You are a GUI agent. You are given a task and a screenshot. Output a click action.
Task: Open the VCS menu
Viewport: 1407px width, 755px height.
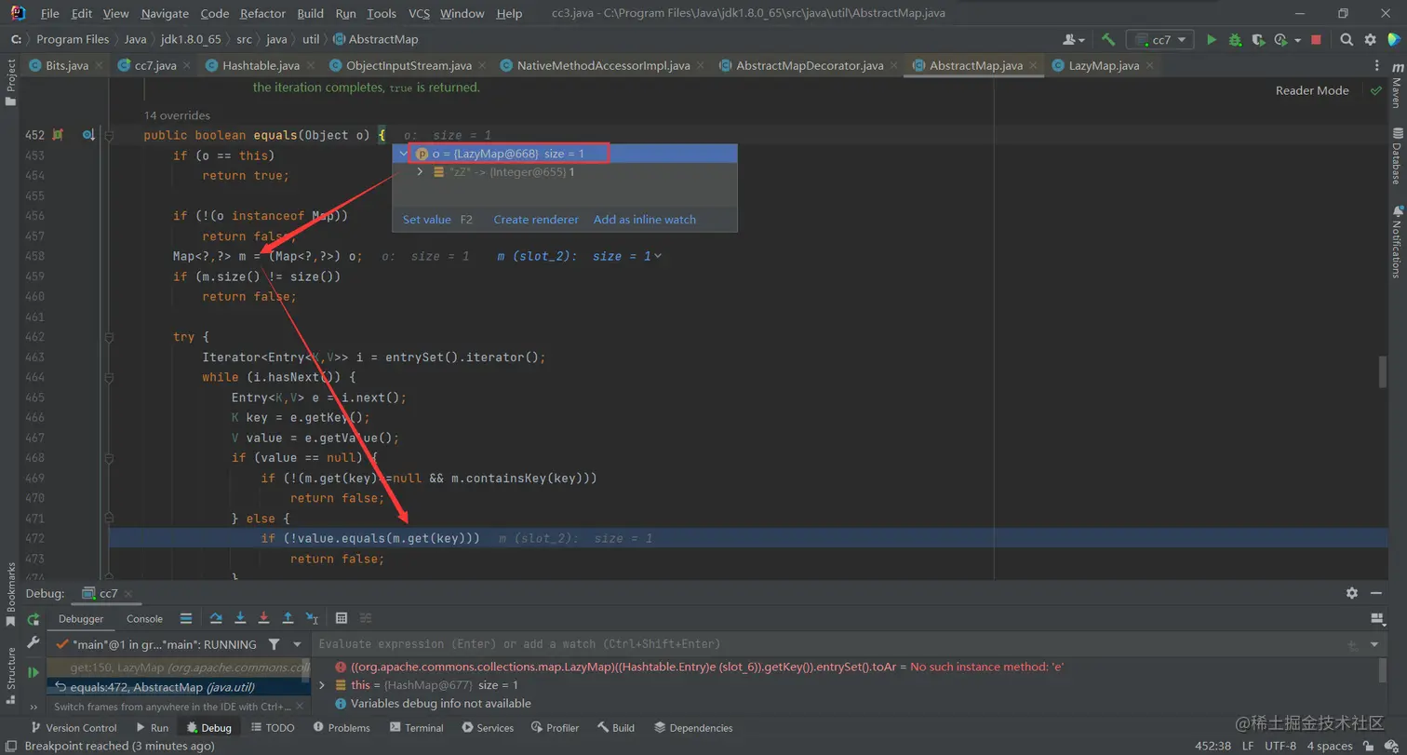(419, 14)
